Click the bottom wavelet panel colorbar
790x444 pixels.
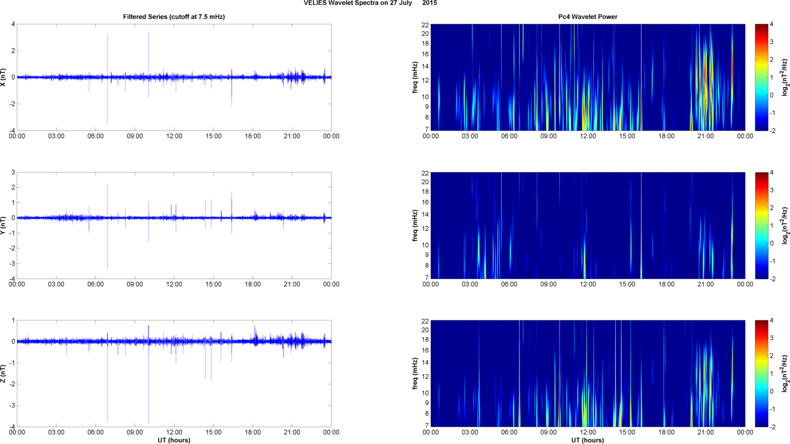[x=761, y=374]
